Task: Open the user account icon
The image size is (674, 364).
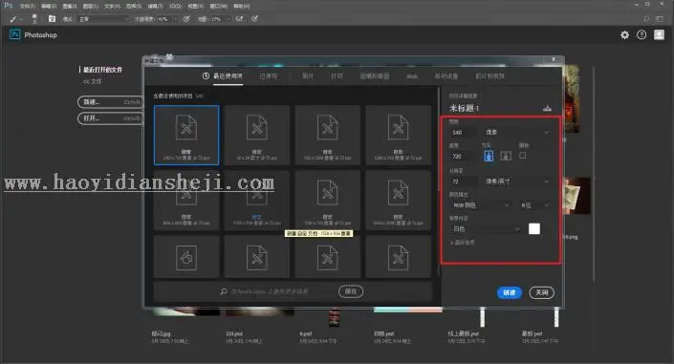Action: tap(659, 34)
